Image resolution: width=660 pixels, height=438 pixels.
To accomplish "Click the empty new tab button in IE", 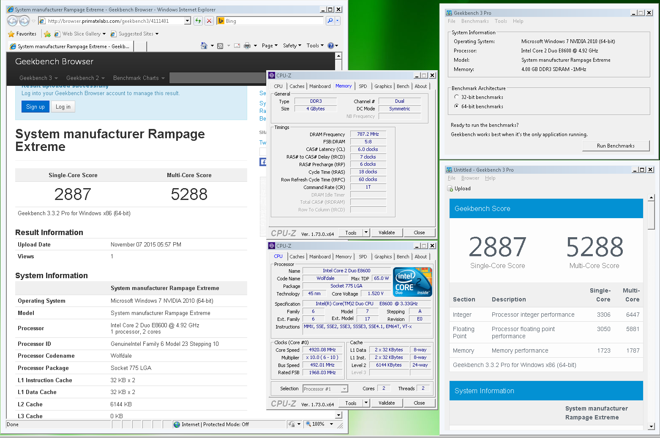I will click(140, 47).
